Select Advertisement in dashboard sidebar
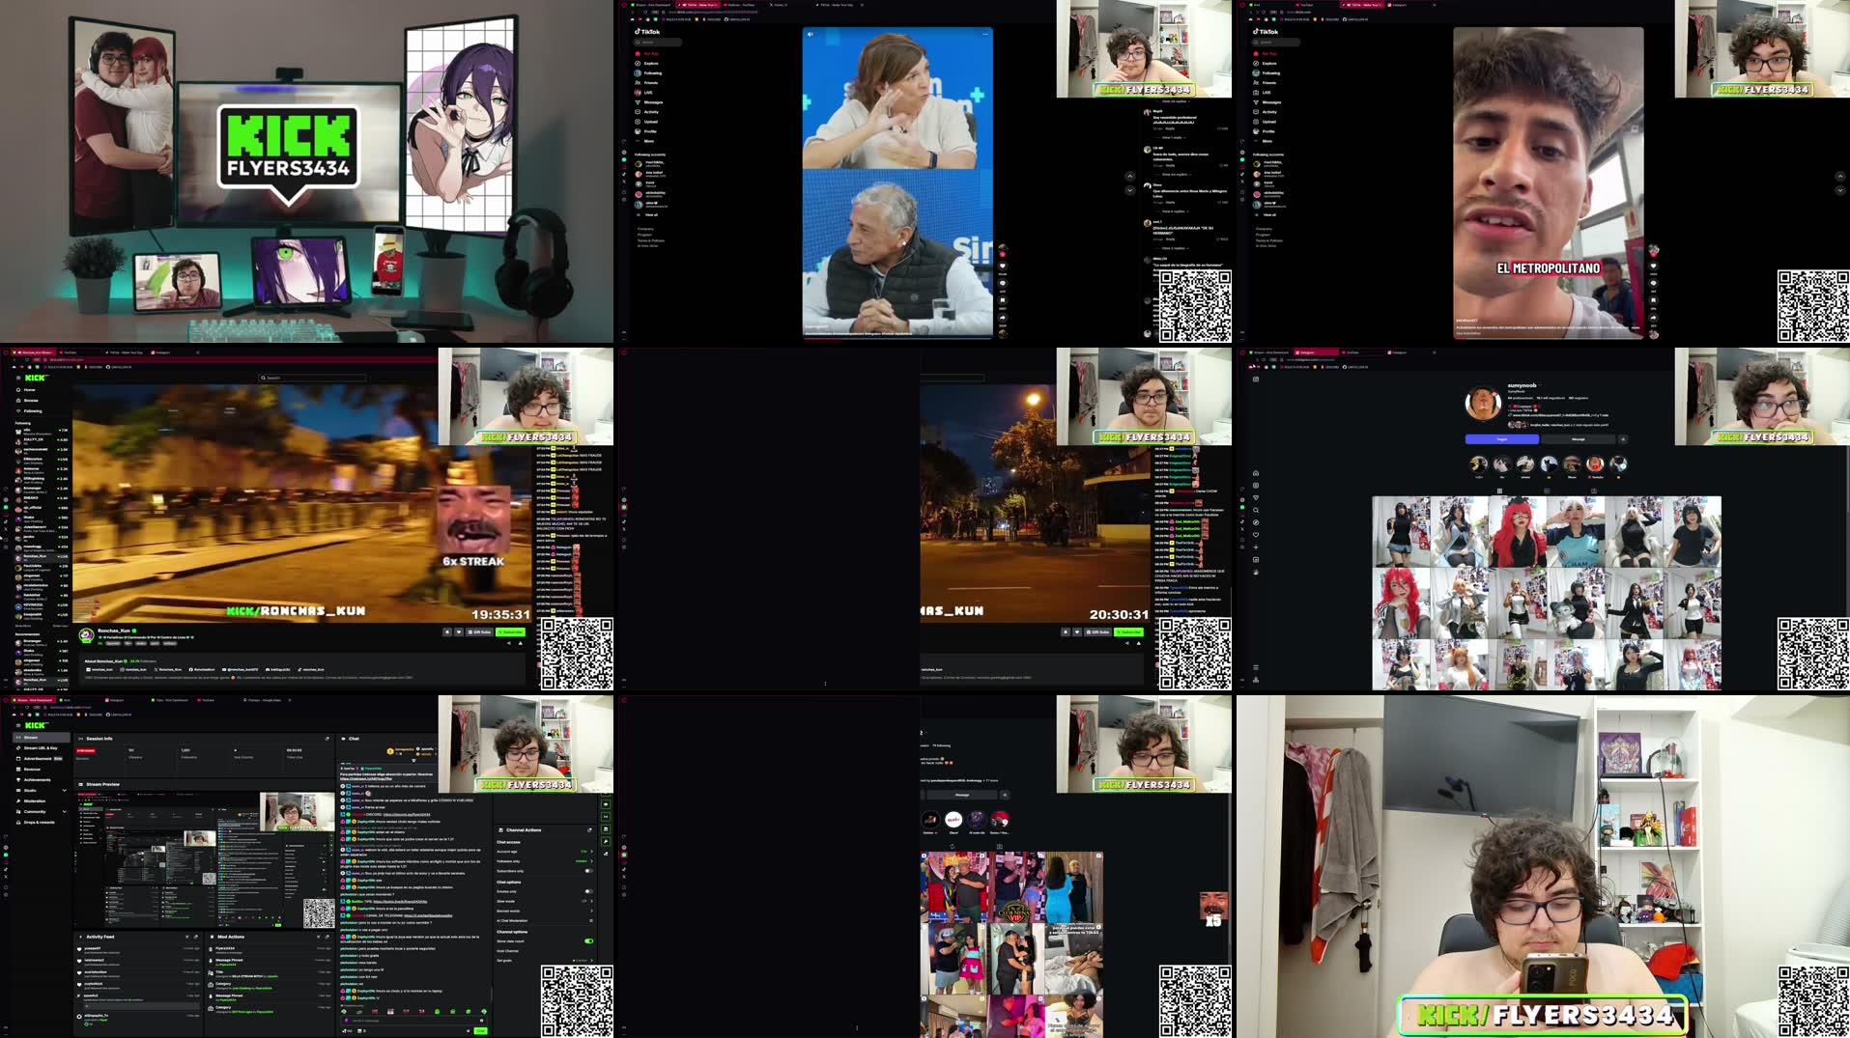This screenshot has width=1850, height=1038. coord(42,759)
